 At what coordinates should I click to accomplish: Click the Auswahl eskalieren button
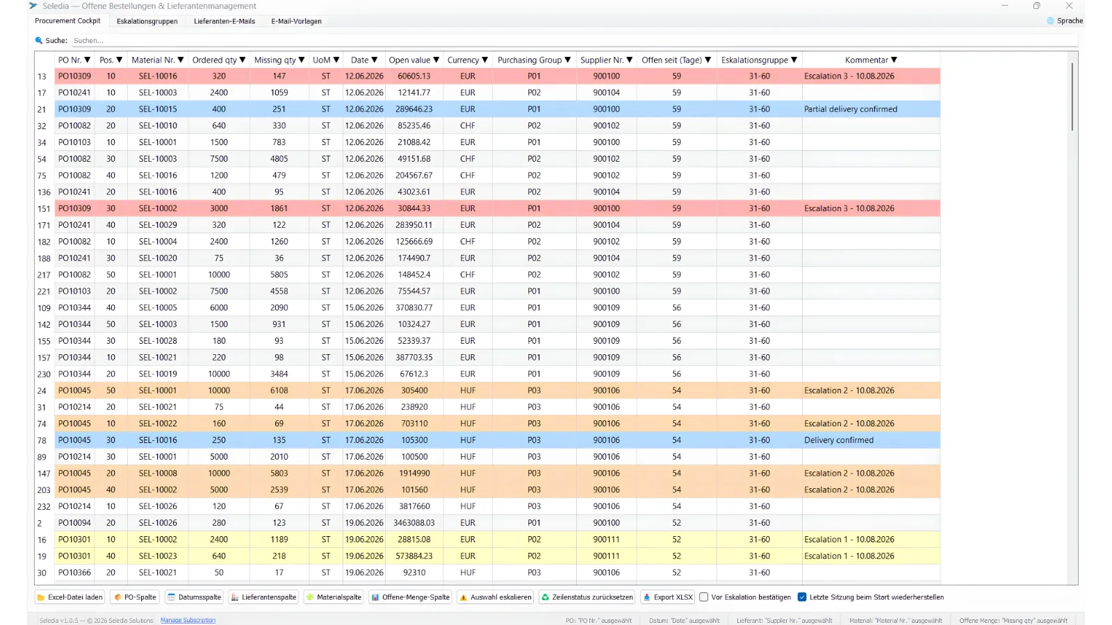tap(496, 597)
